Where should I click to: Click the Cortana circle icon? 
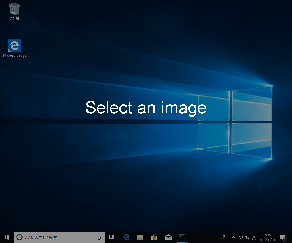(x=19, y=237)
